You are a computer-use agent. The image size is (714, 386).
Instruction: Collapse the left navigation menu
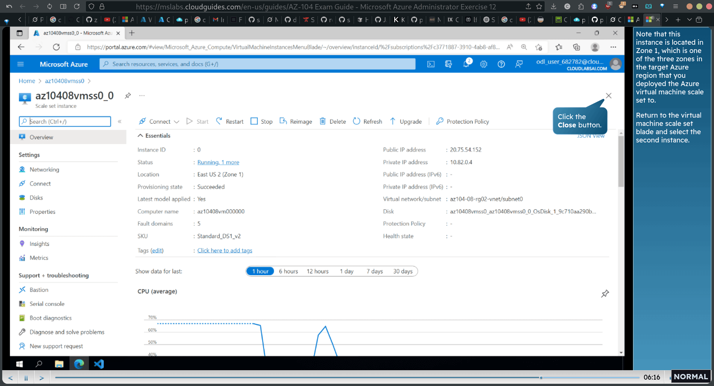120,121
